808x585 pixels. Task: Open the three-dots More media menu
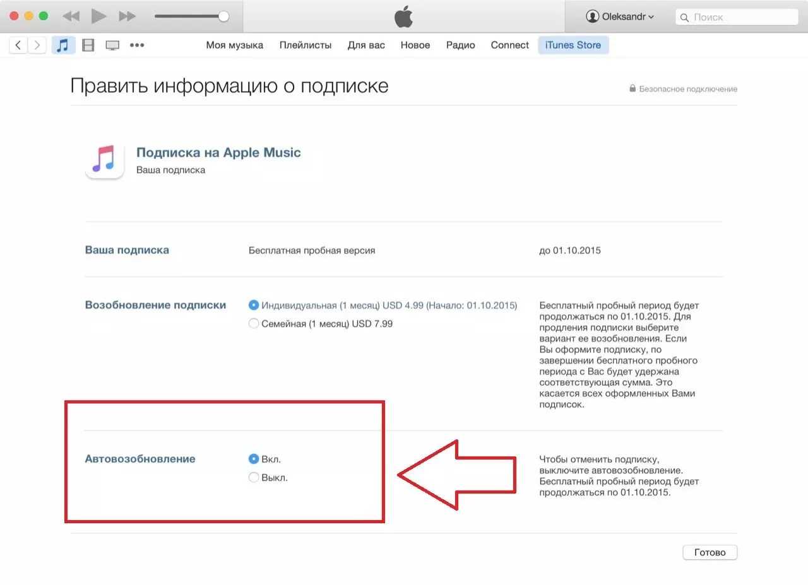click(137, 45)
